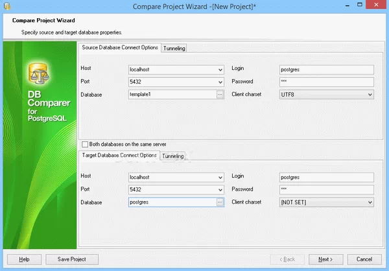Maximize the wizard window
The width and height of the screenshot is (389, 271).
(x=360, y=5)
